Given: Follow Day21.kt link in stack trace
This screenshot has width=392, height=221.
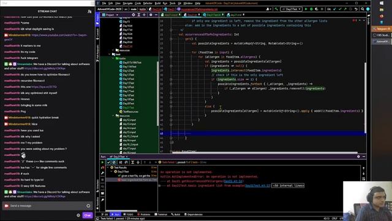Looking at the screenshot, I should [233, 181].
